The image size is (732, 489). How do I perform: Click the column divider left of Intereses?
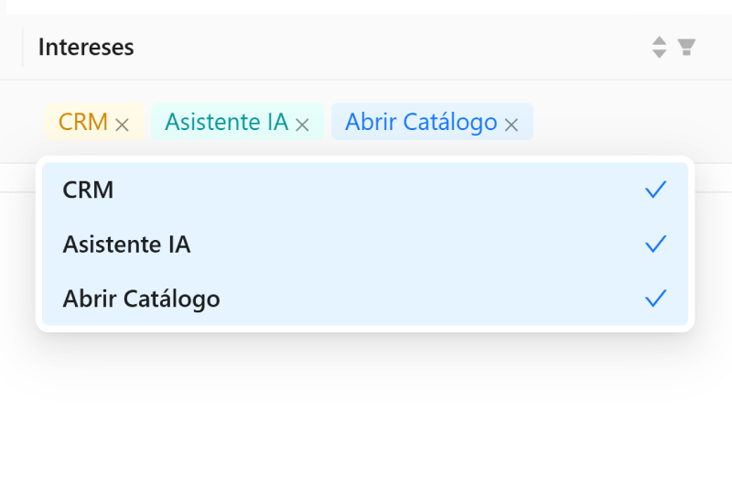point(23,47)
